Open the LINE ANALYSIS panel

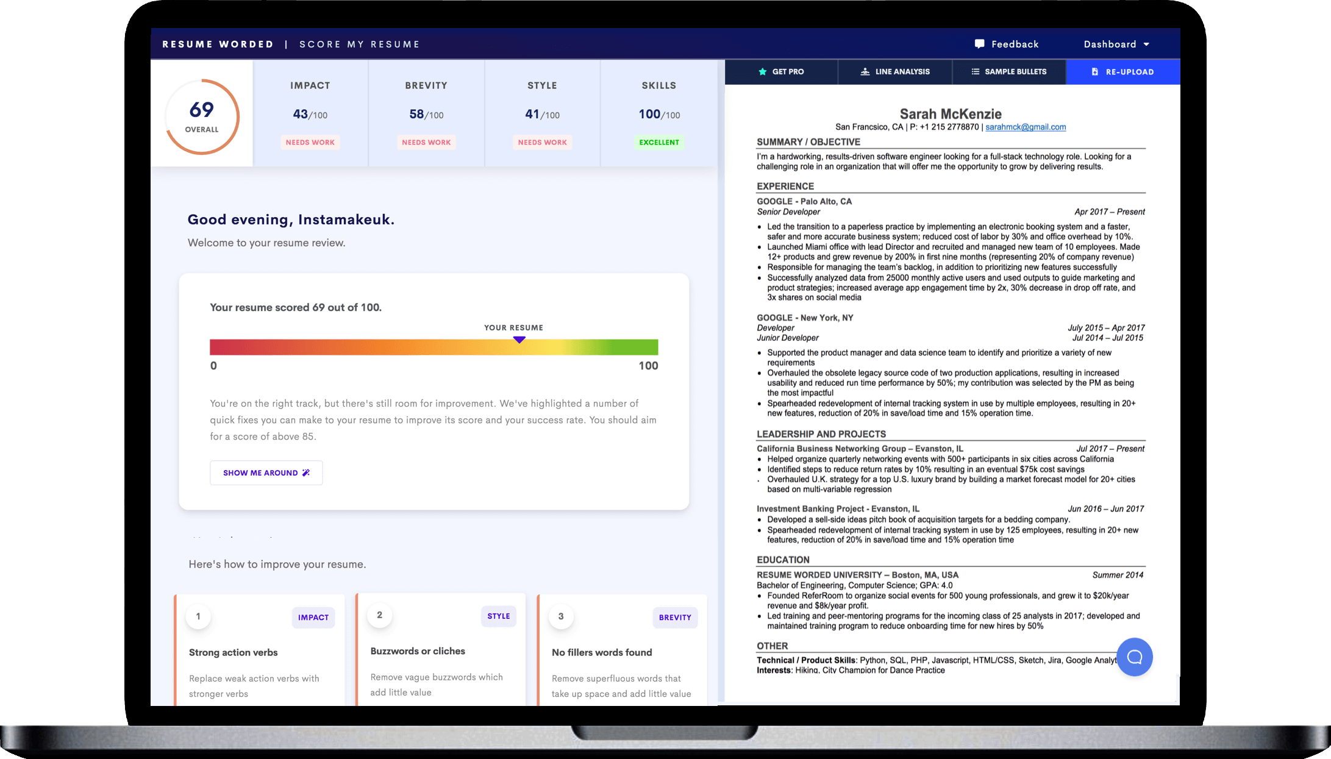click(x=896, y=71)
